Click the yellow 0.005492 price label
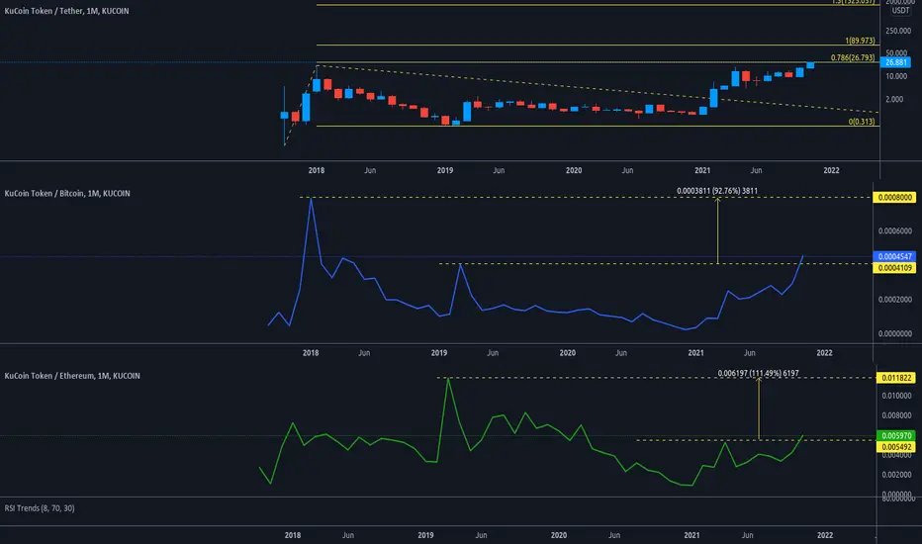Image resolution: width=922 pixels, height=544 pixels. pos(896,447)
